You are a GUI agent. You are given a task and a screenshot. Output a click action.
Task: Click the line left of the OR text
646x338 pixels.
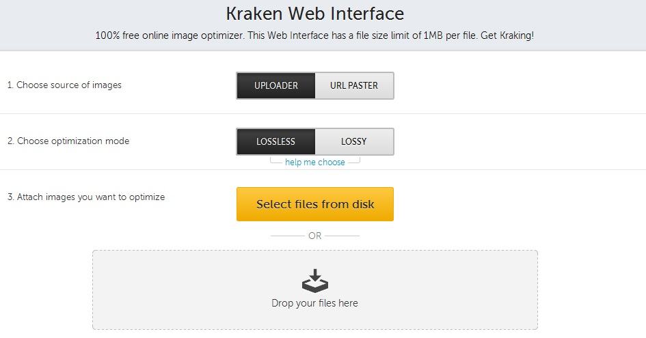tap(286, 236)
